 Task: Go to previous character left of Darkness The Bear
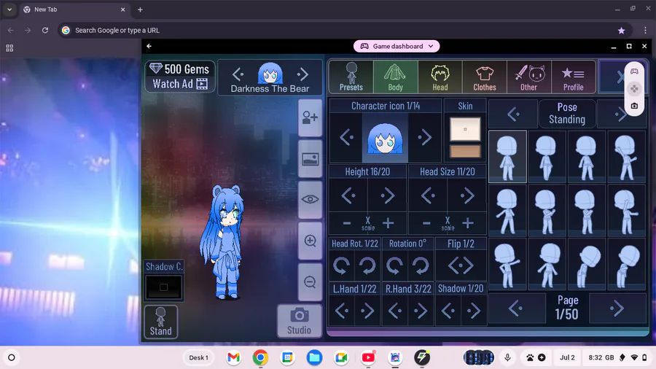click(x=238, y=74)
